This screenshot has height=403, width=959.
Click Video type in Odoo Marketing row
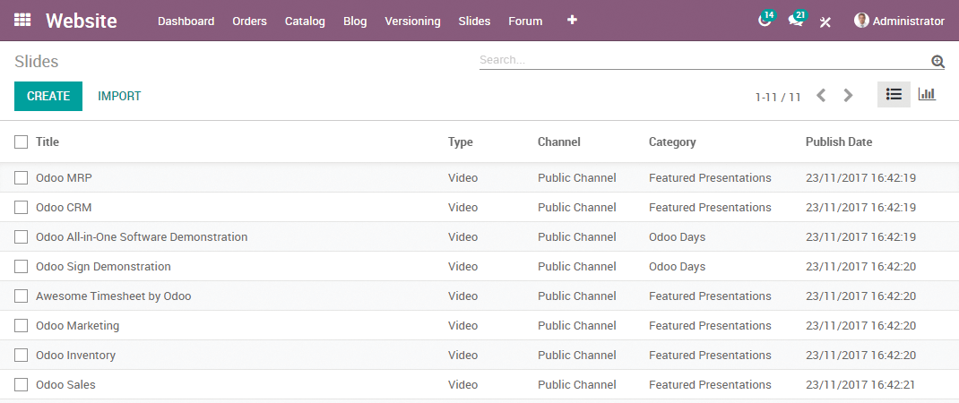pos(463,325)
